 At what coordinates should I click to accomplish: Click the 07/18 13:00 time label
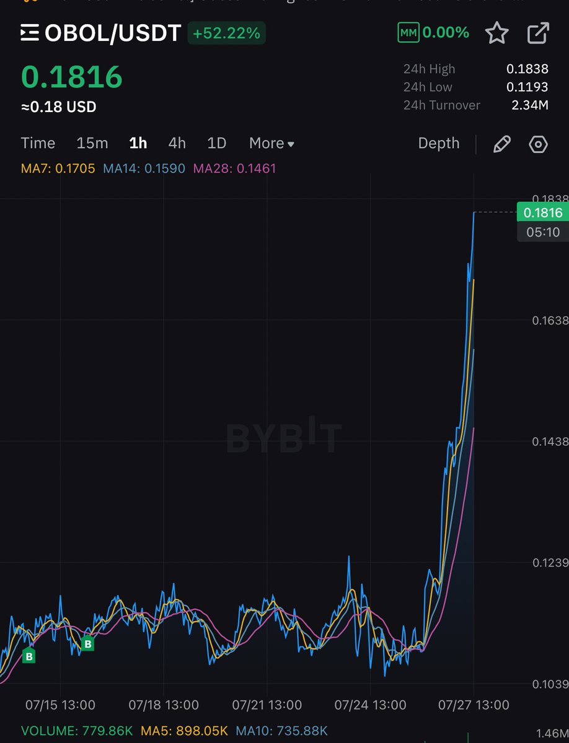[164, 705]
